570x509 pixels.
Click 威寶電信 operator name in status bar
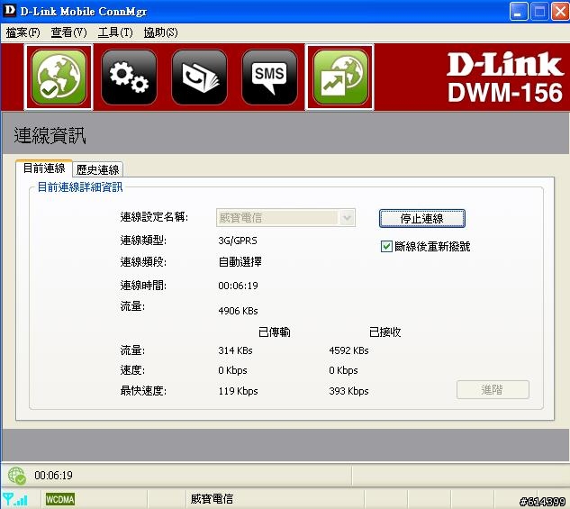point(212,498)
